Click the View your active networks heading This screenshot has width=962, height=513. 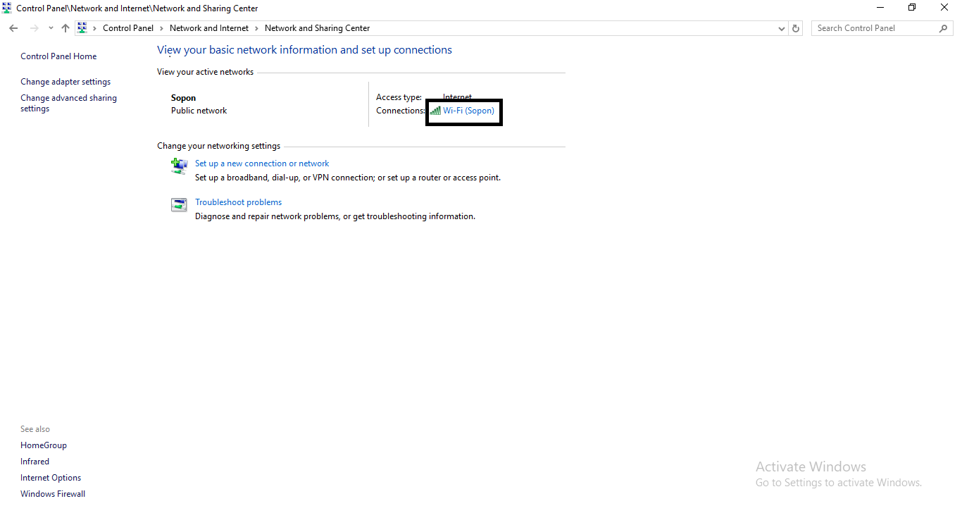tap(205, 72)
